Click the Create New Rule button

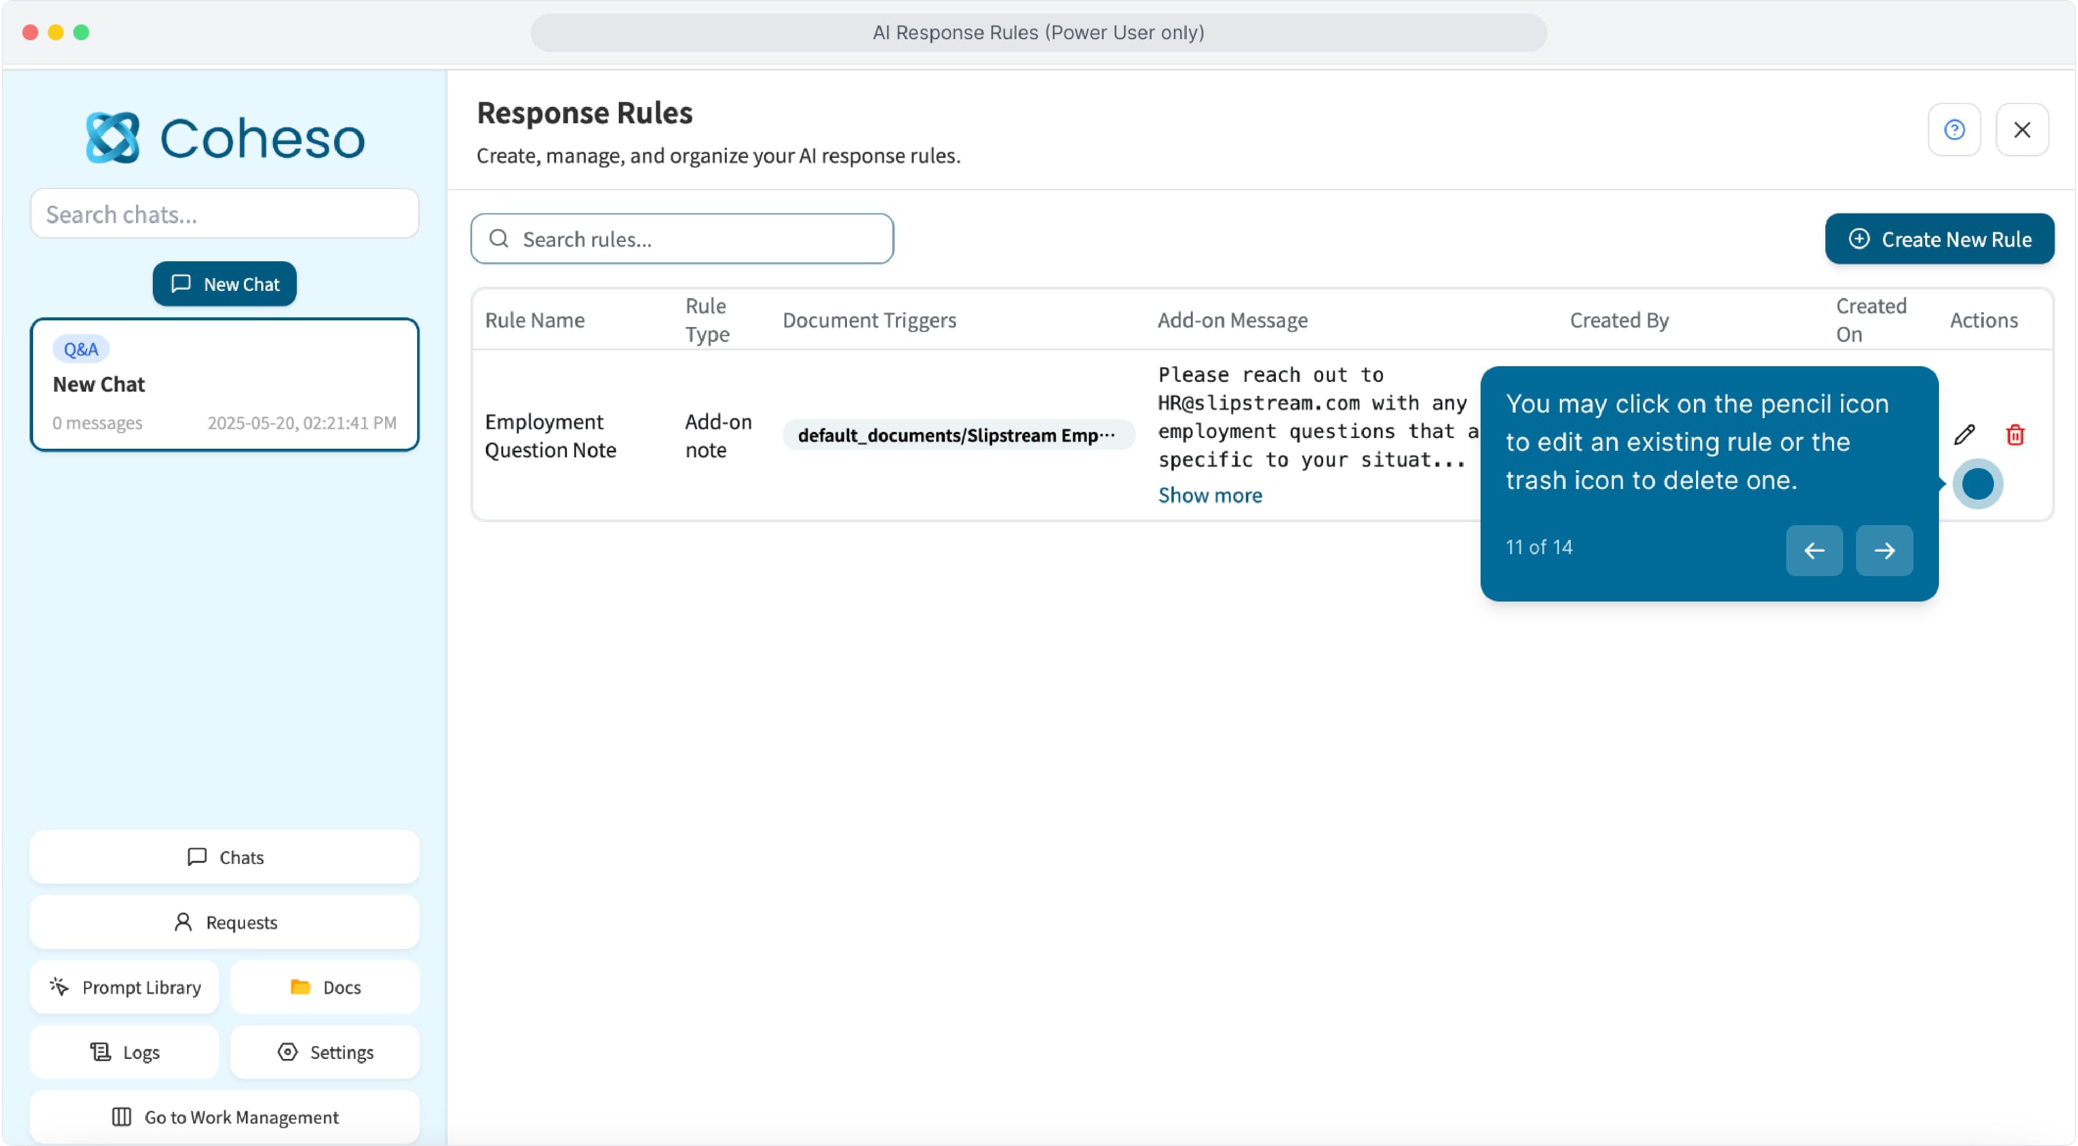coord(1939,239)
